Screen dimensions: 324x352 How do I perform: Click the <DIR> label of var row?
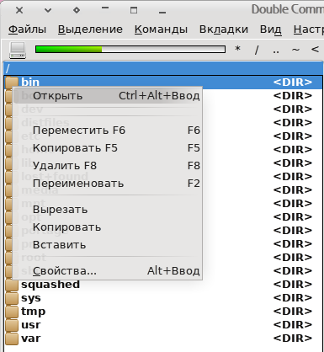tap(293, 339)
